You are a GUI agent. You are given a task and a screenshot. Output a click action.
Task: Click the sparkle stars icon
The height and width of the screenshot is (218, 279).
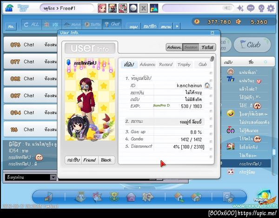[x=240, y=8]
